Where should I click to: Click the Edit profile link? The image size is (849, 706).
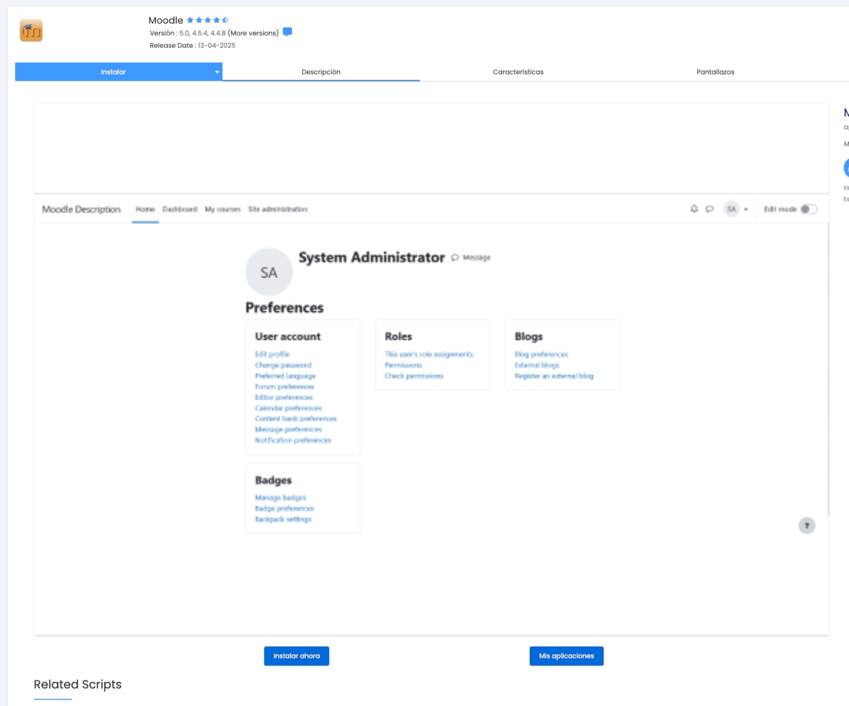(x=272, y=354)
